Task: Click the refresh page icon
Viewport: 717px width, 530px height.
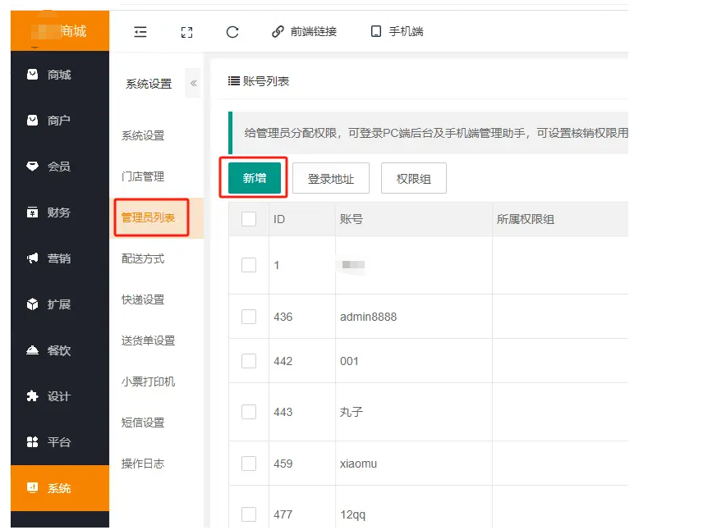Action: (x=232, y=32)
